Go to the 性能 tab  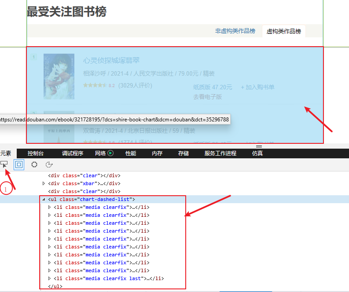(131, 153)
